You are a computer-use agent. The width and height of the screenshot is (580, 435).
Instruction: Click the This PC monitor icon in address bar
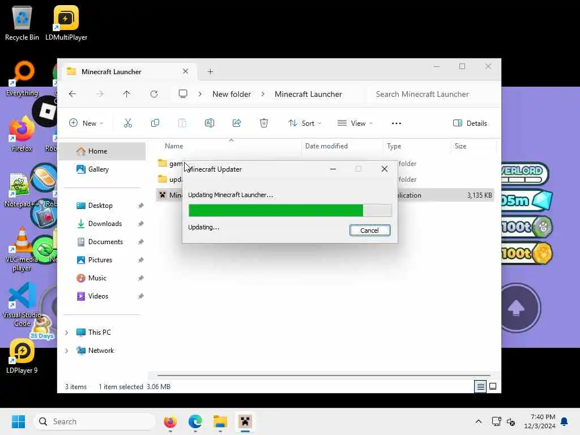[x=183, y=94]
